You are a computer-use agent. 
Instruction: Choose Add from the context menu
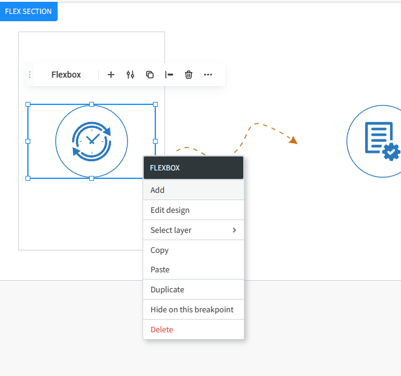[194, 190]
